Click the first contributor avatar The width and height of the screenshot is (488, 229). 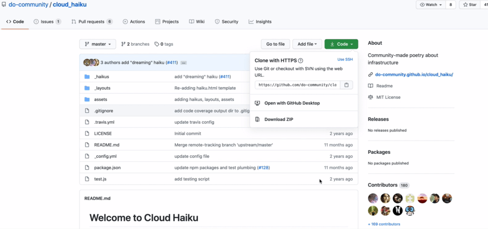(373, 198)
